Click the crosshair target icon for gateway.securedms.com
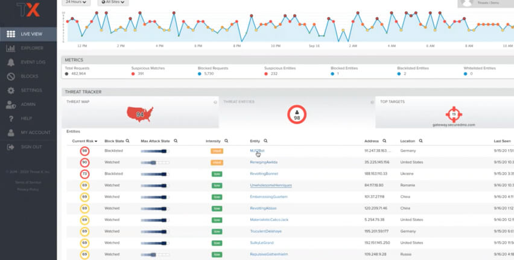This screenshot has height=260, width=514. [454, 114]
